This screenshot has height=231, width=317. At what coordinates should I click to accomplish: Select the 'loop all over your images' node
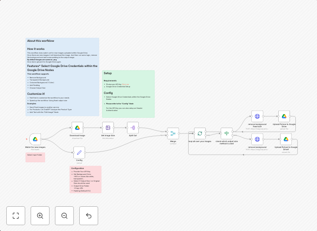199,133
